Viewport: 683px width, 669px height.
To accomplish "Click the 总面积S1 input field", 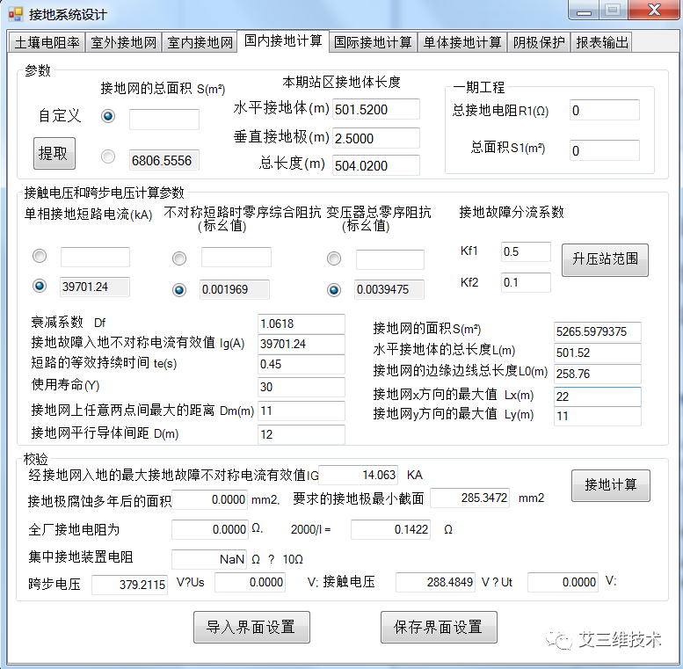I will tap(605, 150).
